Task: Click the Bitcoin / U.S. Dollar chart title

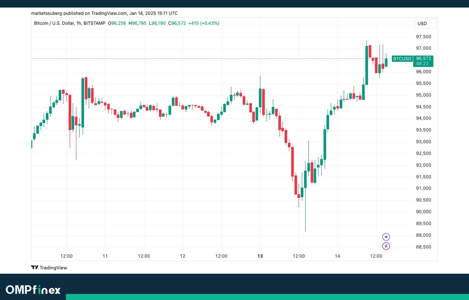Action: pos(69,23)
